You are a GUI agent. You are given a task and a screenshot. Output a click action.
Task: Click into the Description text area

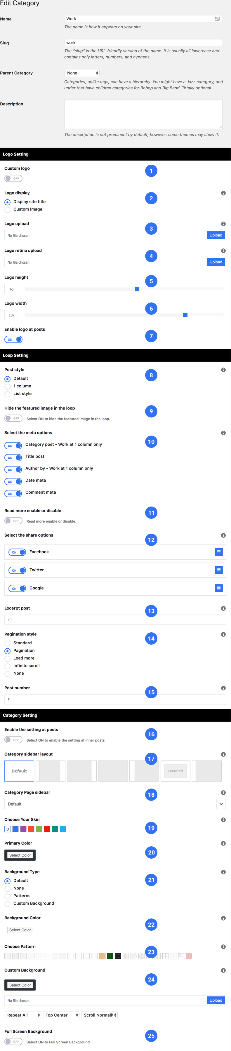(143, 114)
